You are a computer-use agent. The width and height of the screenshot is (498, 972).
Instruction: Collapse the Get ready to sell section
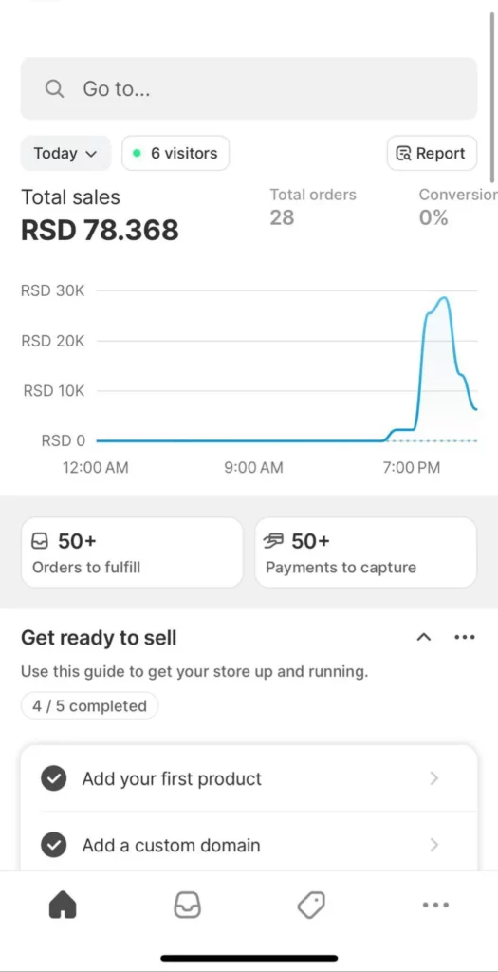tap(424, 637)
